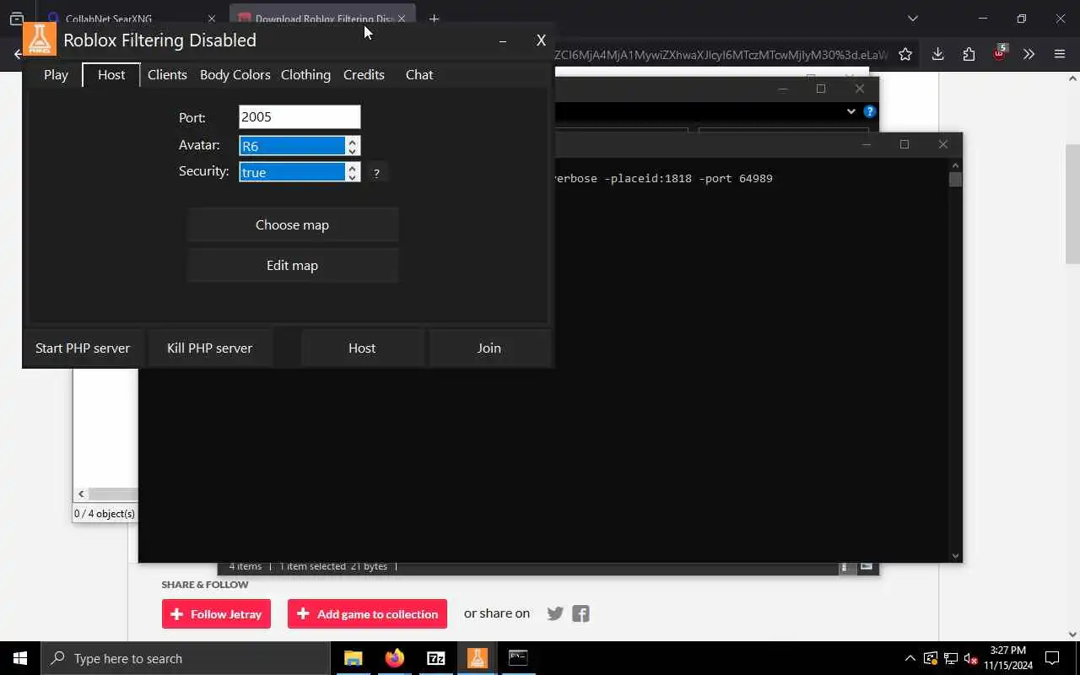Click the Port input field
Screen dimensions: 1080x675
(x=300, y=117)
